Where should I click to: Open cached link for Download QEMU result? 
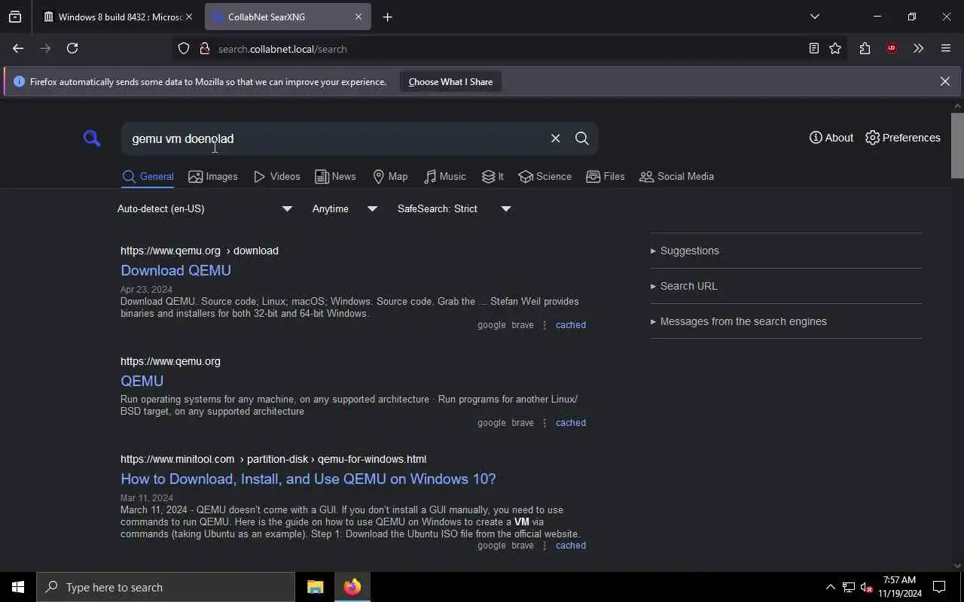pyautogui.click(x=570, y=325)
